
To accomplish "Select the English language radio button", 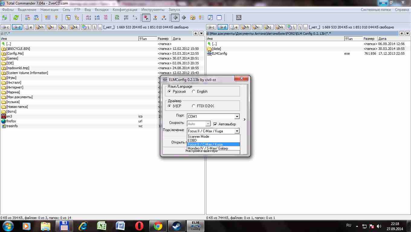I will click(x=194, y=92).
